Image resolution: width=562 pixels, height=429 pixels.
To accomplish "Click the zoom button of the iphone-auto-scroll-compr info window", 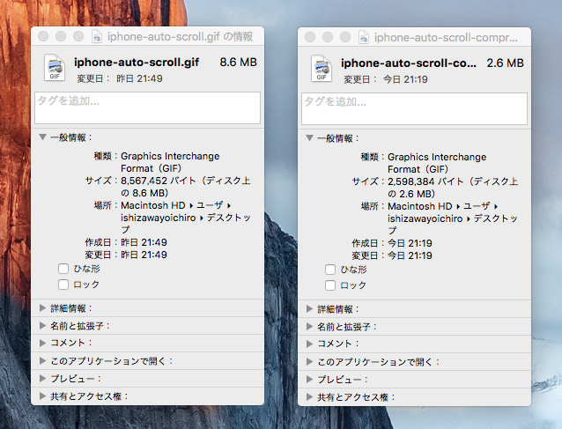I will point(345,37).
